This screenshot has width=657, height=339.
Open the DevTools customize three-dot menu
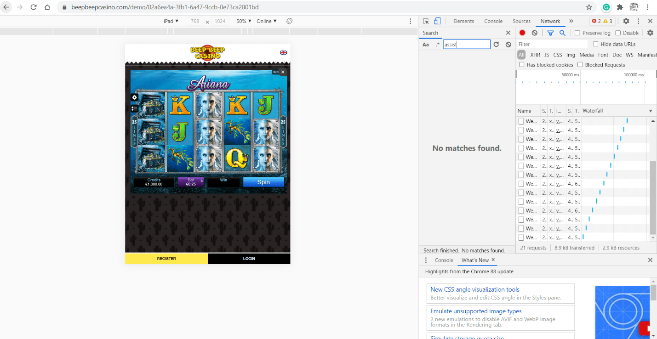coord(639,21)
